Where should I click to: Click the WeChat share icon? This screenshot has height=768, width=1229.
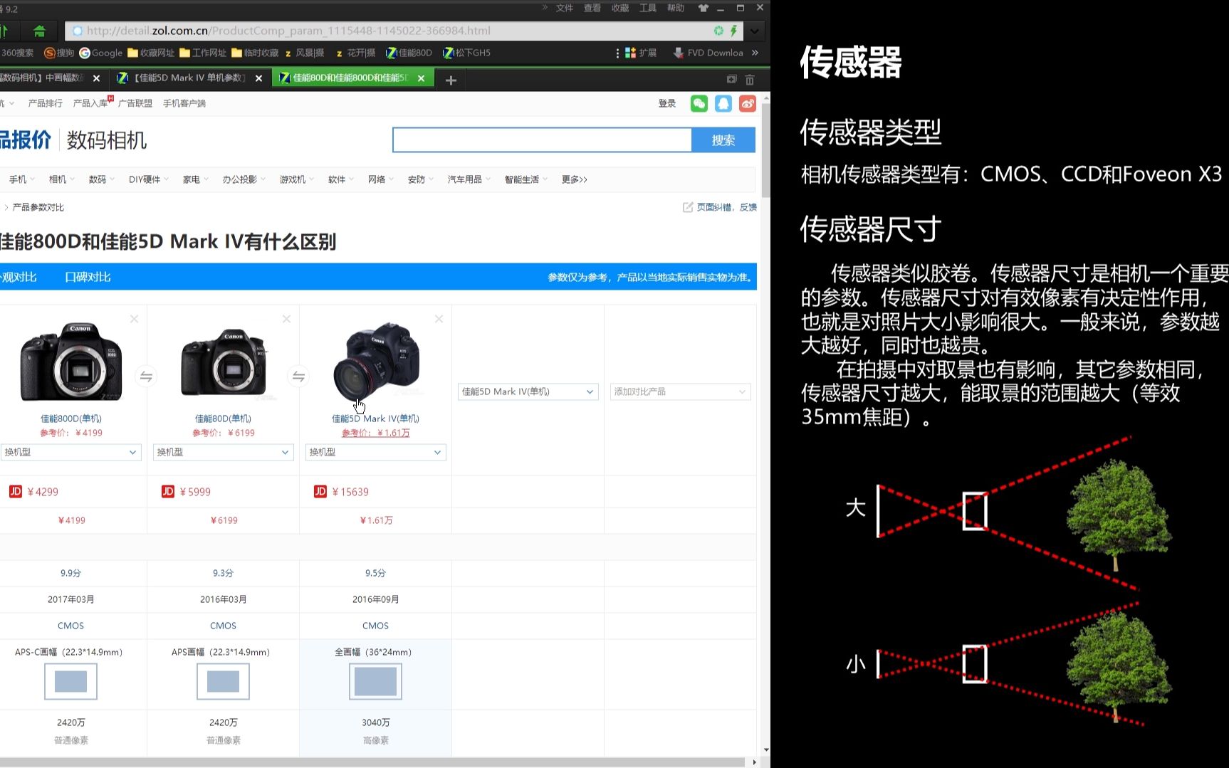pos(699,104)
